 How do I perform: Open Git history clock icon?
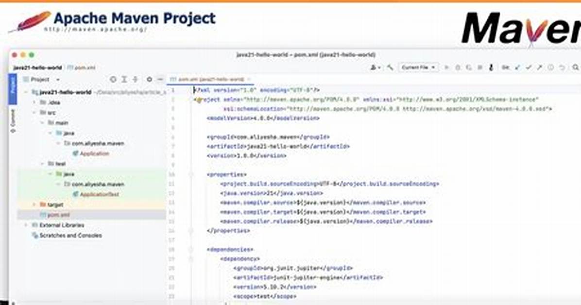point(550,68)
